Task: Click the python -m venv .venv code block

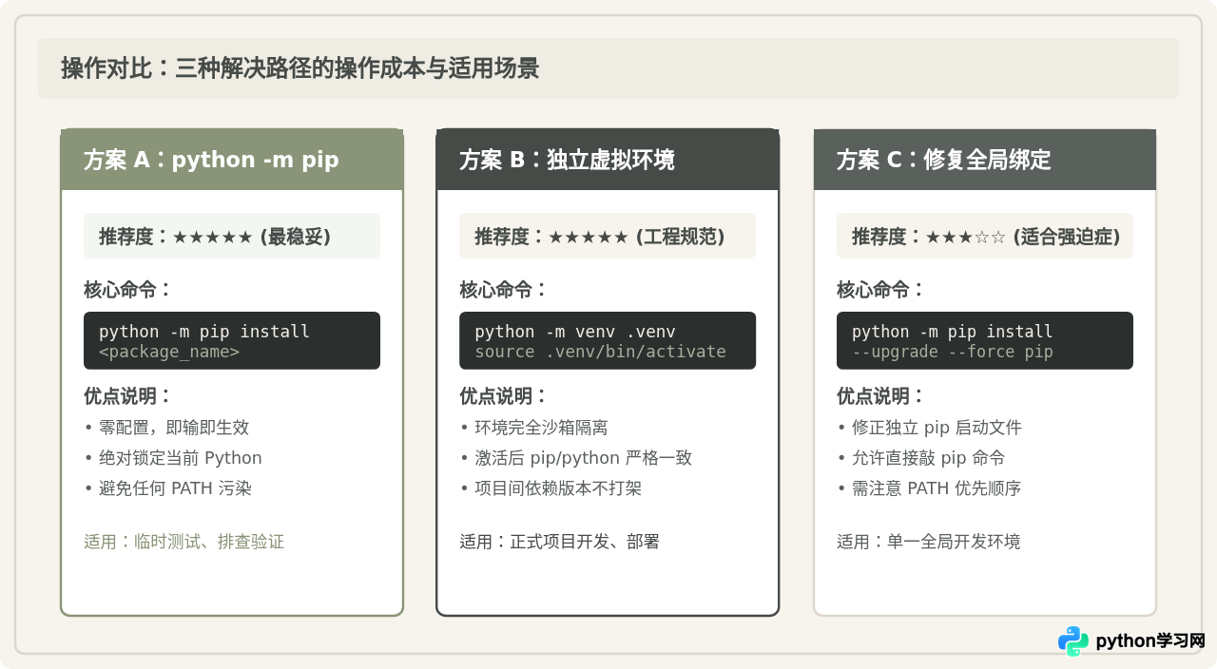Action: tap(608, 341)
